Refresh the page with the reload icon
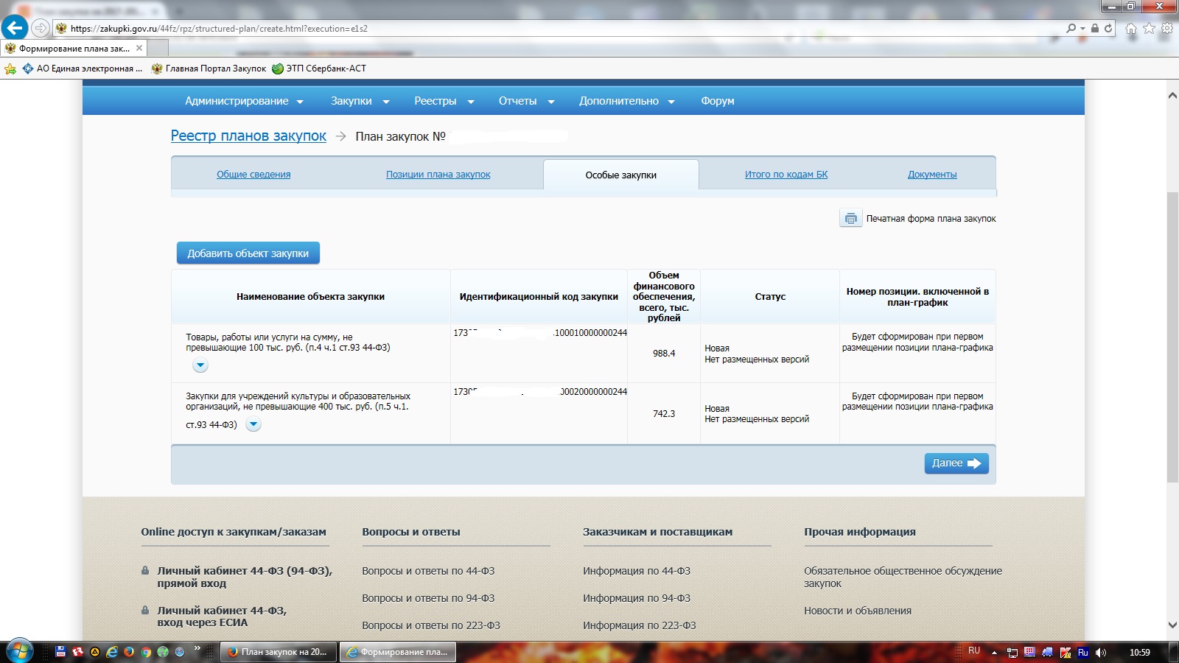 pyautogui.click(x=1108, y=28)
